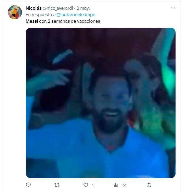
Task: Click the bold word Messi in the tweet
Action: 32,21
